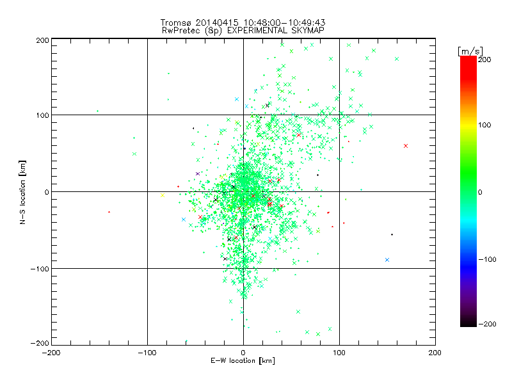Click the colorbar's positive '100' value label
The height and width of the screenshot is (384, 512).
click(484, 125)
